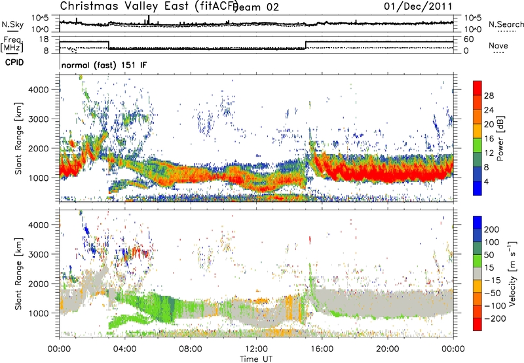The image size is (524, 363).
Task: Click the '-200' value on the Velocity scale
Action: click(494, 318)
